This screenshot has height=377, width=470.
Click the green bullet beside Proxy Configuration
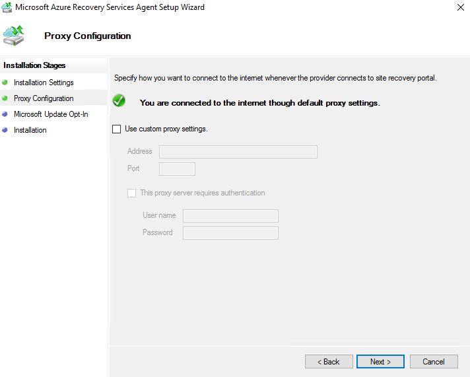(5, 98)
